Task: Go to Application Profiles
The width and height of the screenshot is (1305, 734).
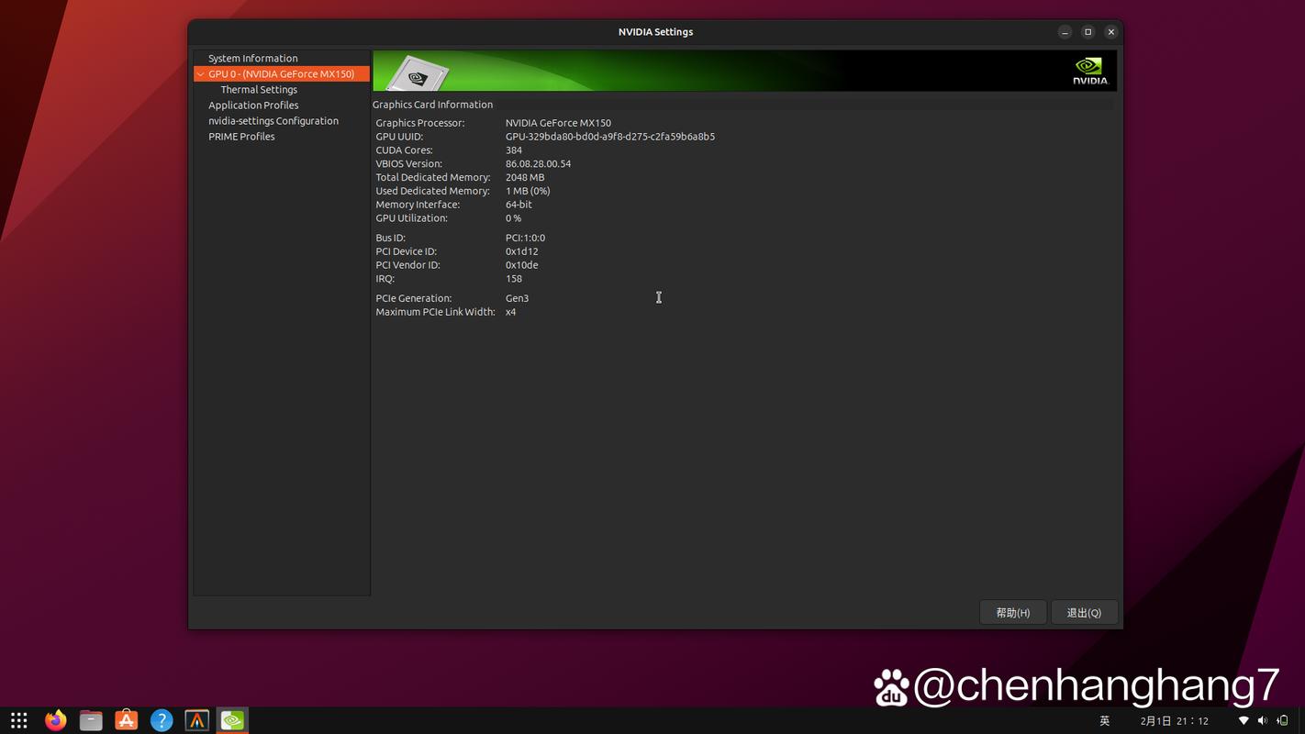Action: (x=253, y=106)
